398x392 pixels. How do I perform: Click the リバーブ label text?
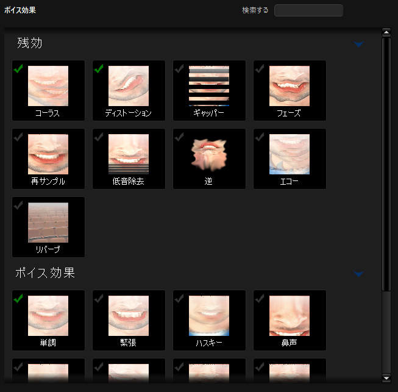click(x=48, y=249)
